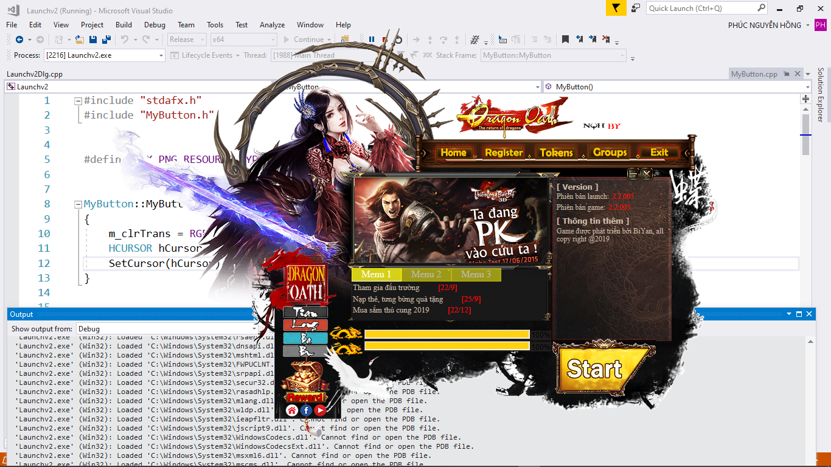The width and height of the screenshot is (831, 467).
Task: Open the x64 platform dropdown
Action: (243, 40)
